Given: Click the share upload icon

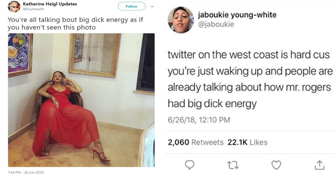Looking at the screenshot, I should point(320,165).
